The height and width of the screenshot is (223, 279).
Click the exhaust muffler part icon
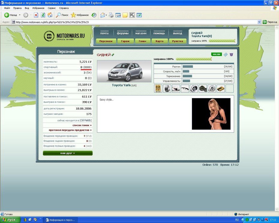click(x=176, y=88)
